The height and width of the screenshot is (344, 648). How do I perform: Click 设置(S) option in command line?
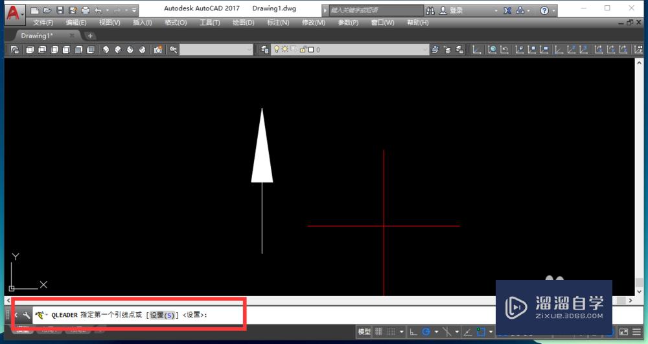coord(162,315)
